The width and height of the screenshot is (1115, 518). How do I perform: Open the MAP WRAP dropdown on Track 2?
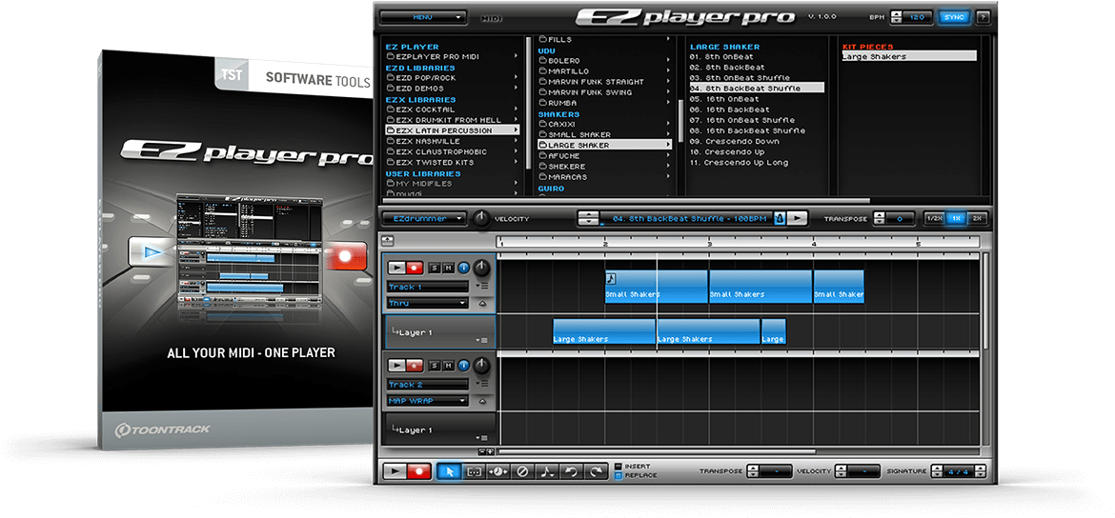coord(427,401)
